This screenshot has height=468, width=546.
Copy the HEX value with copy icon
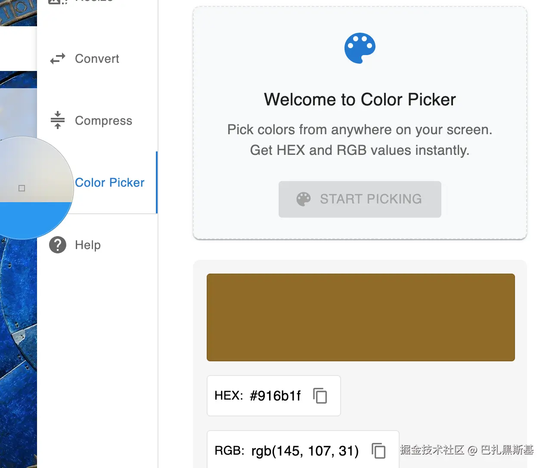(320, 396)
